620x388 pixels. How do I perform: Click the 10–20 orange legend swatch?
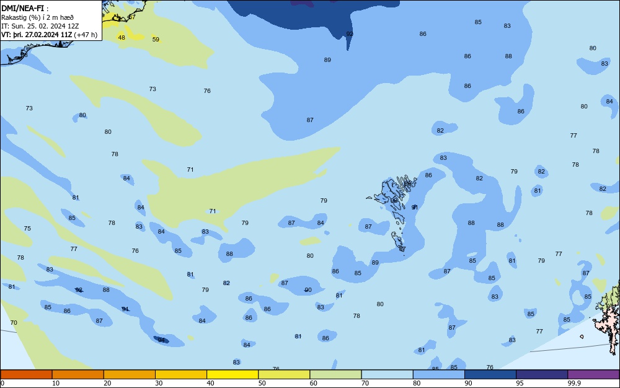pos(78,374)
